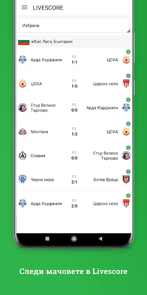Expand the Избрани dropdown selector
Viewport: 147px width, 295px height.
tap(74, 25)
